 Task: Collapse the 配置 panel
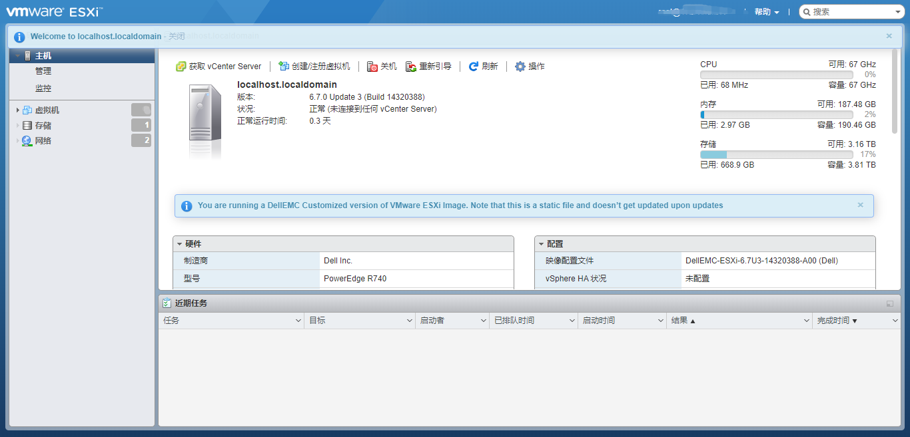[542, 243]
